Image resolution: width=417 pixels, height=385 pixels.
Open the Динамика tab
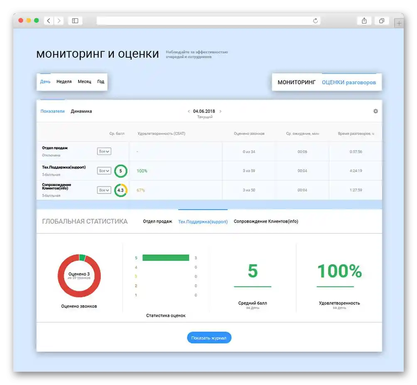coord(81,111)
